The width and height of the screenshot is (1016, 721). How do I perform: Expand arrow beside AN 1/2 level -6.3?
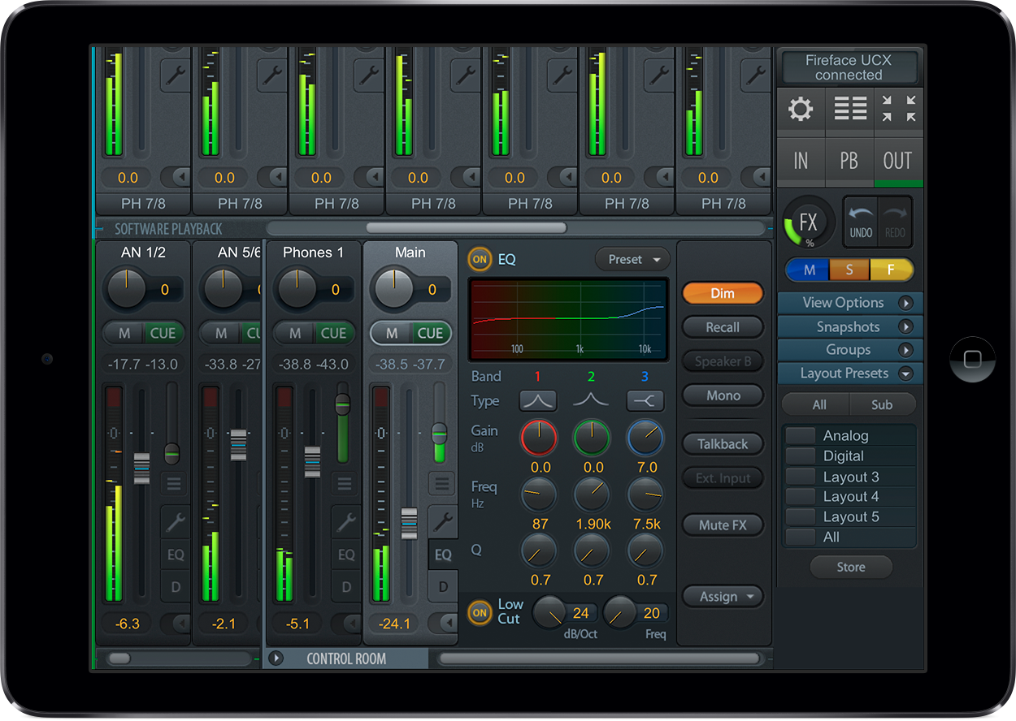tap(176, 624)
